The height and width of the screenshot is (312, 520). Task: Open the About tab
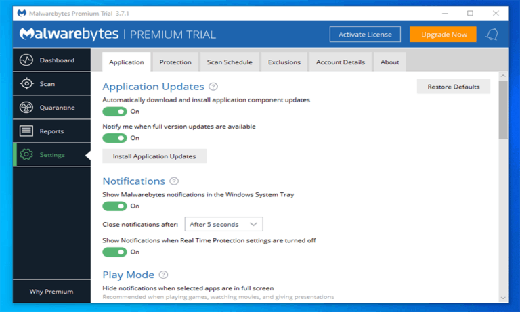[x=390, y=62]
